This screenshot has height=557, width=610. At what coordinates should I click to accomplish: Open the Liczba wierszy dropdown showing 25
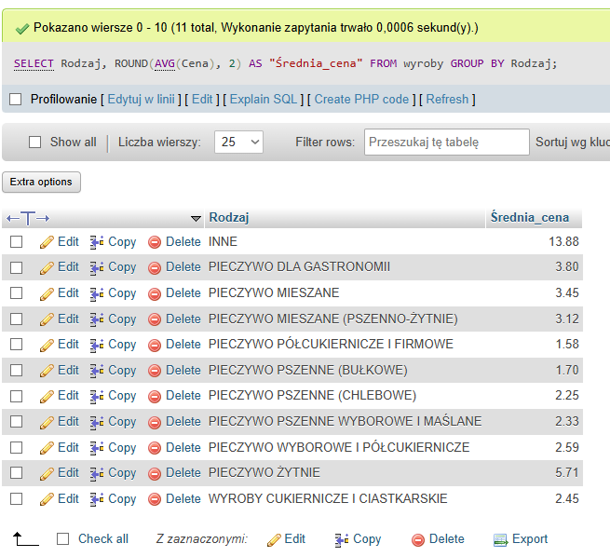238,143
